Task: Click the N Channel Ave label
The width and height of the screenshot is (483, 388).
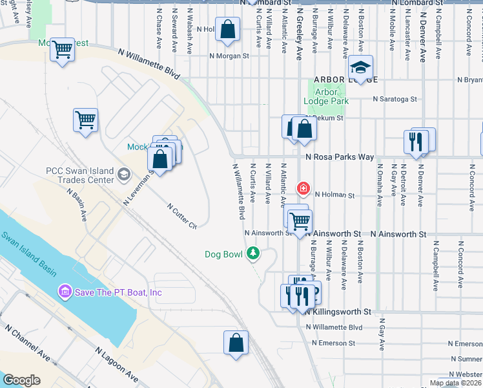Action: click(x=27, y=343)
